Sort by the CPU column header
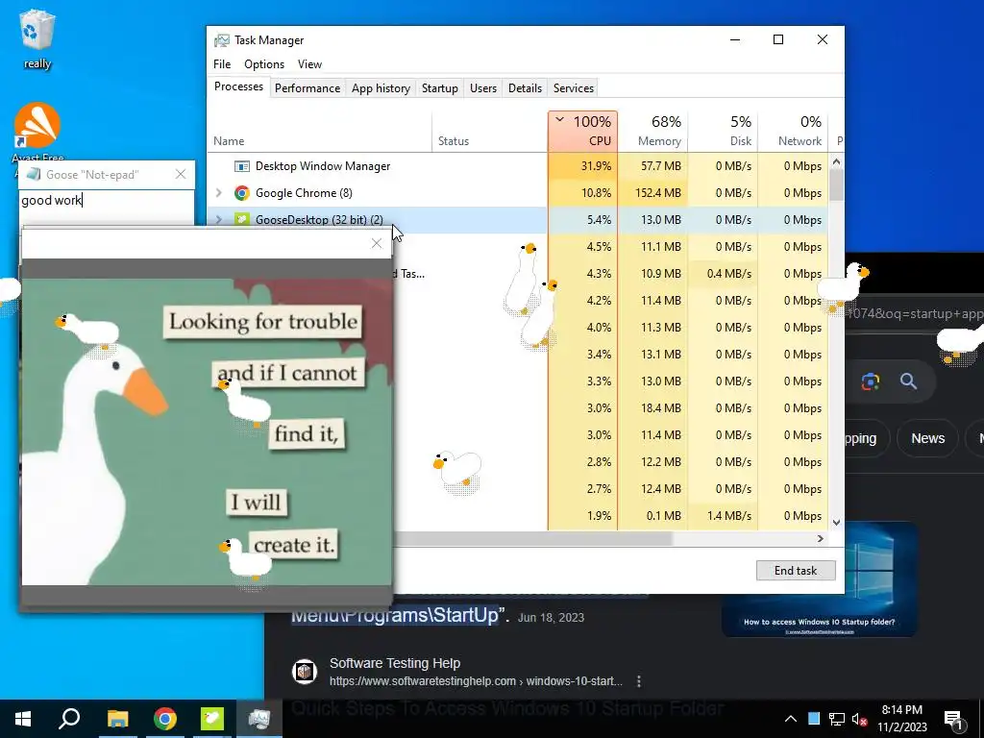The height and width of the screenshot is (738, 984). (x=583, y=131)
